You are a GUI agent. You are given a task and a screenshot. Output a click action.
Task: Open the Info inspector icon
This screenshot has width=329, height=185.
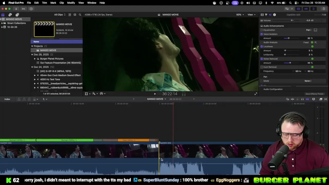coord(275,15)
